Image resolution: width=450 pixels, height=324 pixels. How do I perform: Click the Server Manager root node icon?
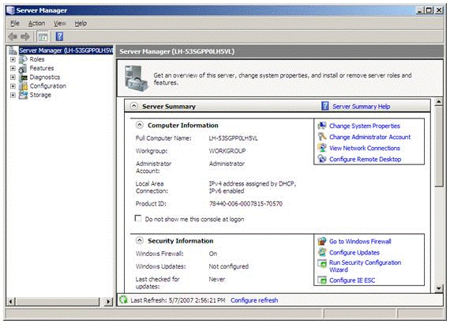tap(13, 51)
